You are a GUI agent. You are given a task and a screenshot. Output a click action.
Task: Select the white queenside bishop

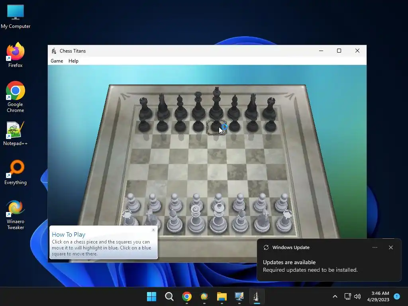[x=174, y=221]
